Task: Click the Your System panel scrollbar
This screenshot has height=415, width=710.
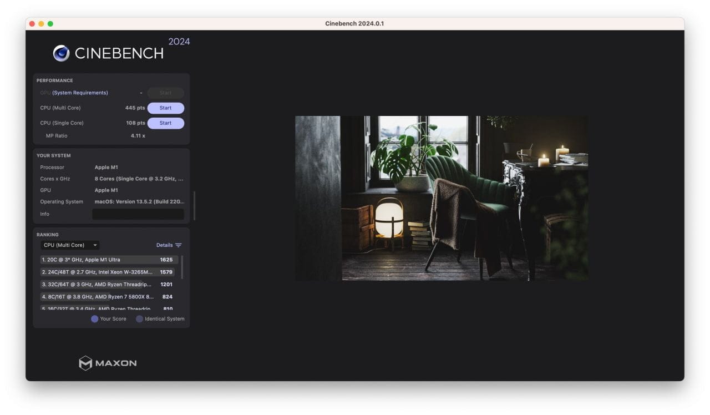Action: point(195,206)
